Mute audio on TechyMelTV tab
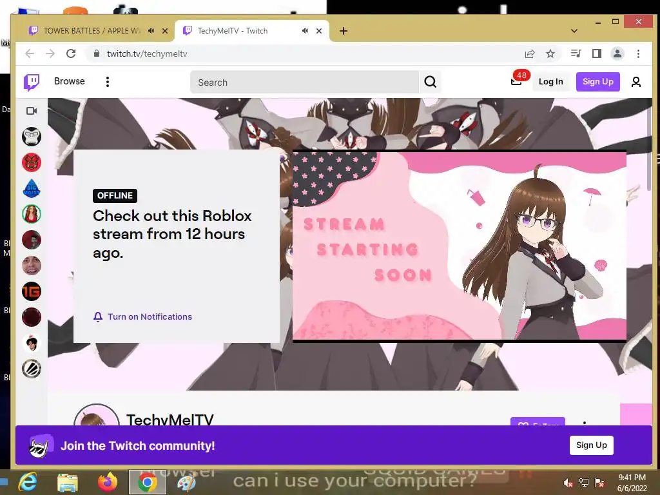The height and width of the screenshot is (495, 660). 305,31
